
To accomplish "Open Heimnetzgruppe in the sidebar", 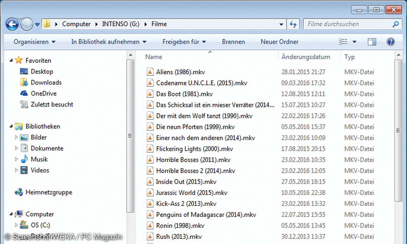I will (49, 192).
